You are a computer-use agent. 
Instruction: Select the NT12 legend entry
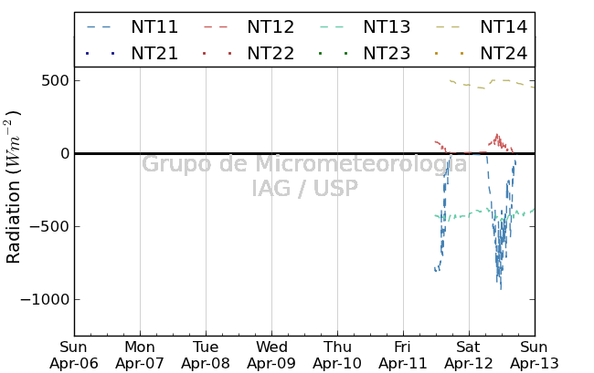click(x=270, y=27)
